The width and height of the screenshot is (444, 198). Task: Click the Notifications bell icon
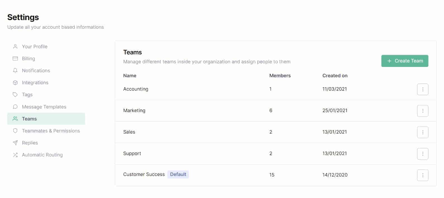click(x=15, y=71)
